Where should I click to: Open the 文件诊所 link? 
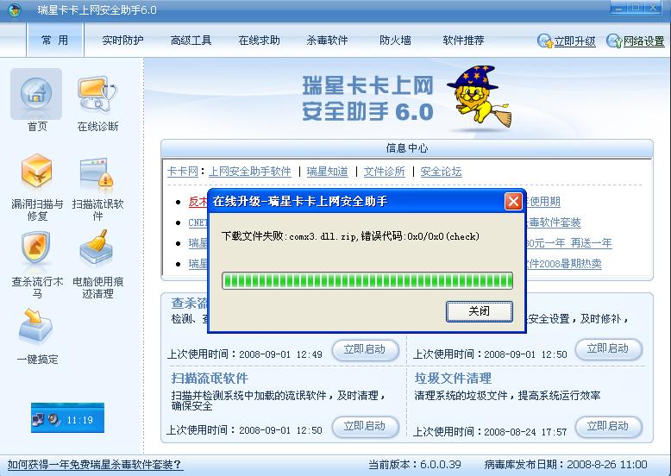385,172
